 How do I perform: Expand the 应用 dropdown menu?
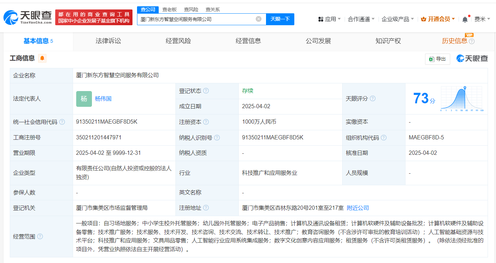329,19
